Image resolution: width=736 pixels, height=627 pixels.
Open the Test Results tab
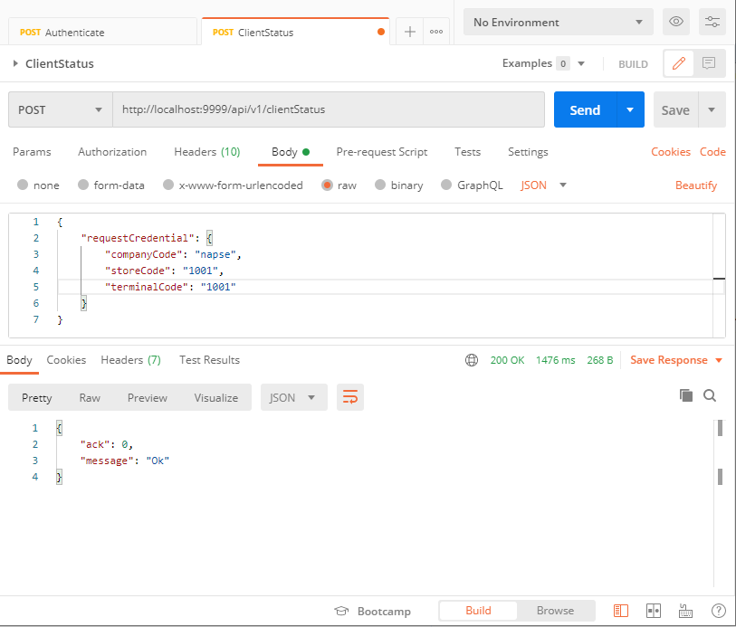(209, 360)
